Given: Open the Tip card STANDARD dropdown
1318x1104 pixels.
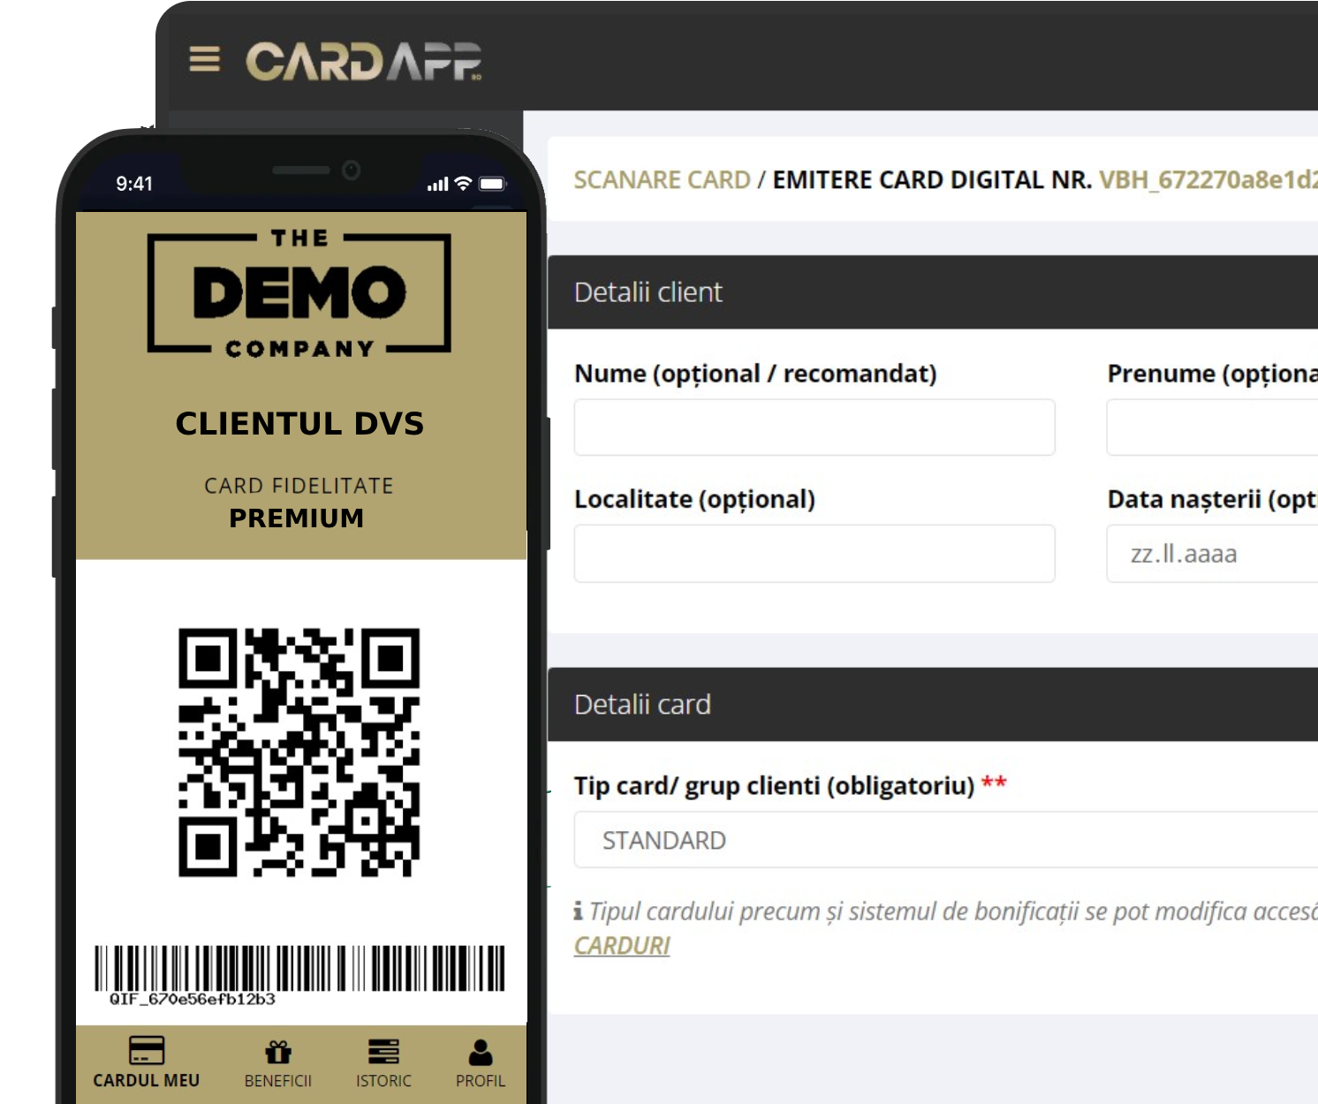Looking at the screenshot, I should (x=945, y=840).
